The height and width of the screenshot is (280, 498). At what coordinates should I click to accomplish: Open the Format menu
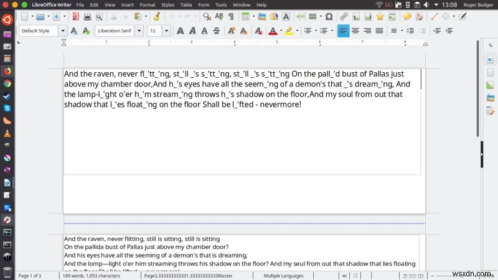pos(148,4)
